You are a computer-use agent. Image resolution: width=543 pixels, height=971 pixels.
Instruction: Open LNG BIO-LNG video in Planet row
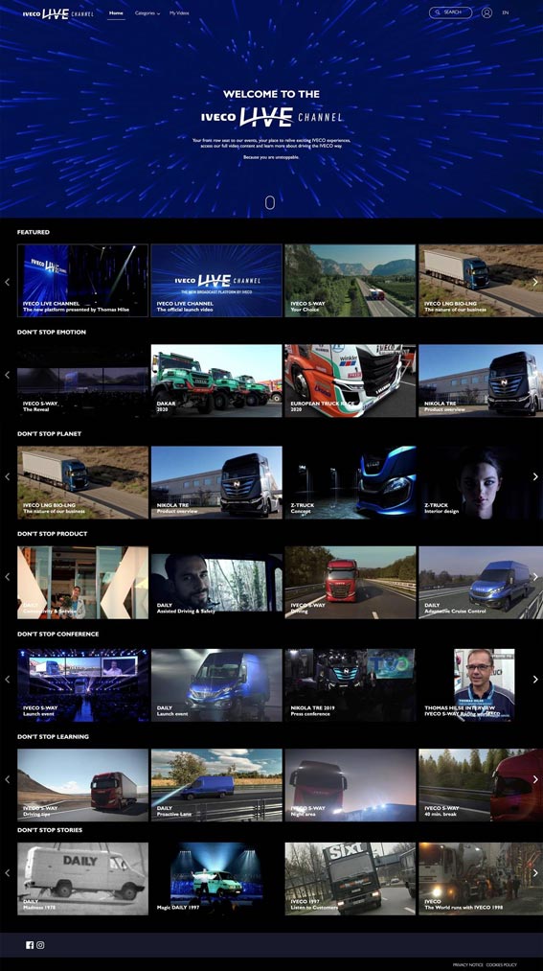click(83, 482)
